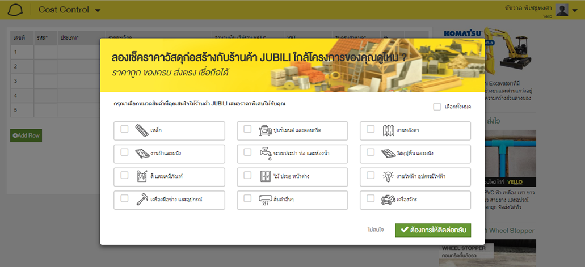Click the yellow helmet logo icon
This screenshot has height=267, width=585.
[x=15, y=10]
